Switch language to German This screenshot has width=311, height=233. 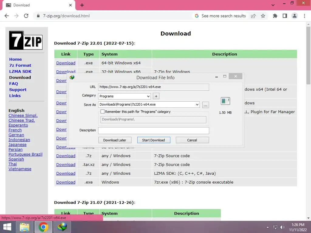click(16, 135)
